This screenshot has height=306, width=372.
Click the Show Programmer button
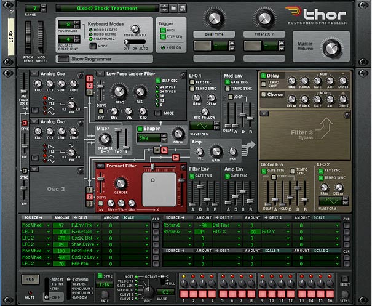point(63,59)
